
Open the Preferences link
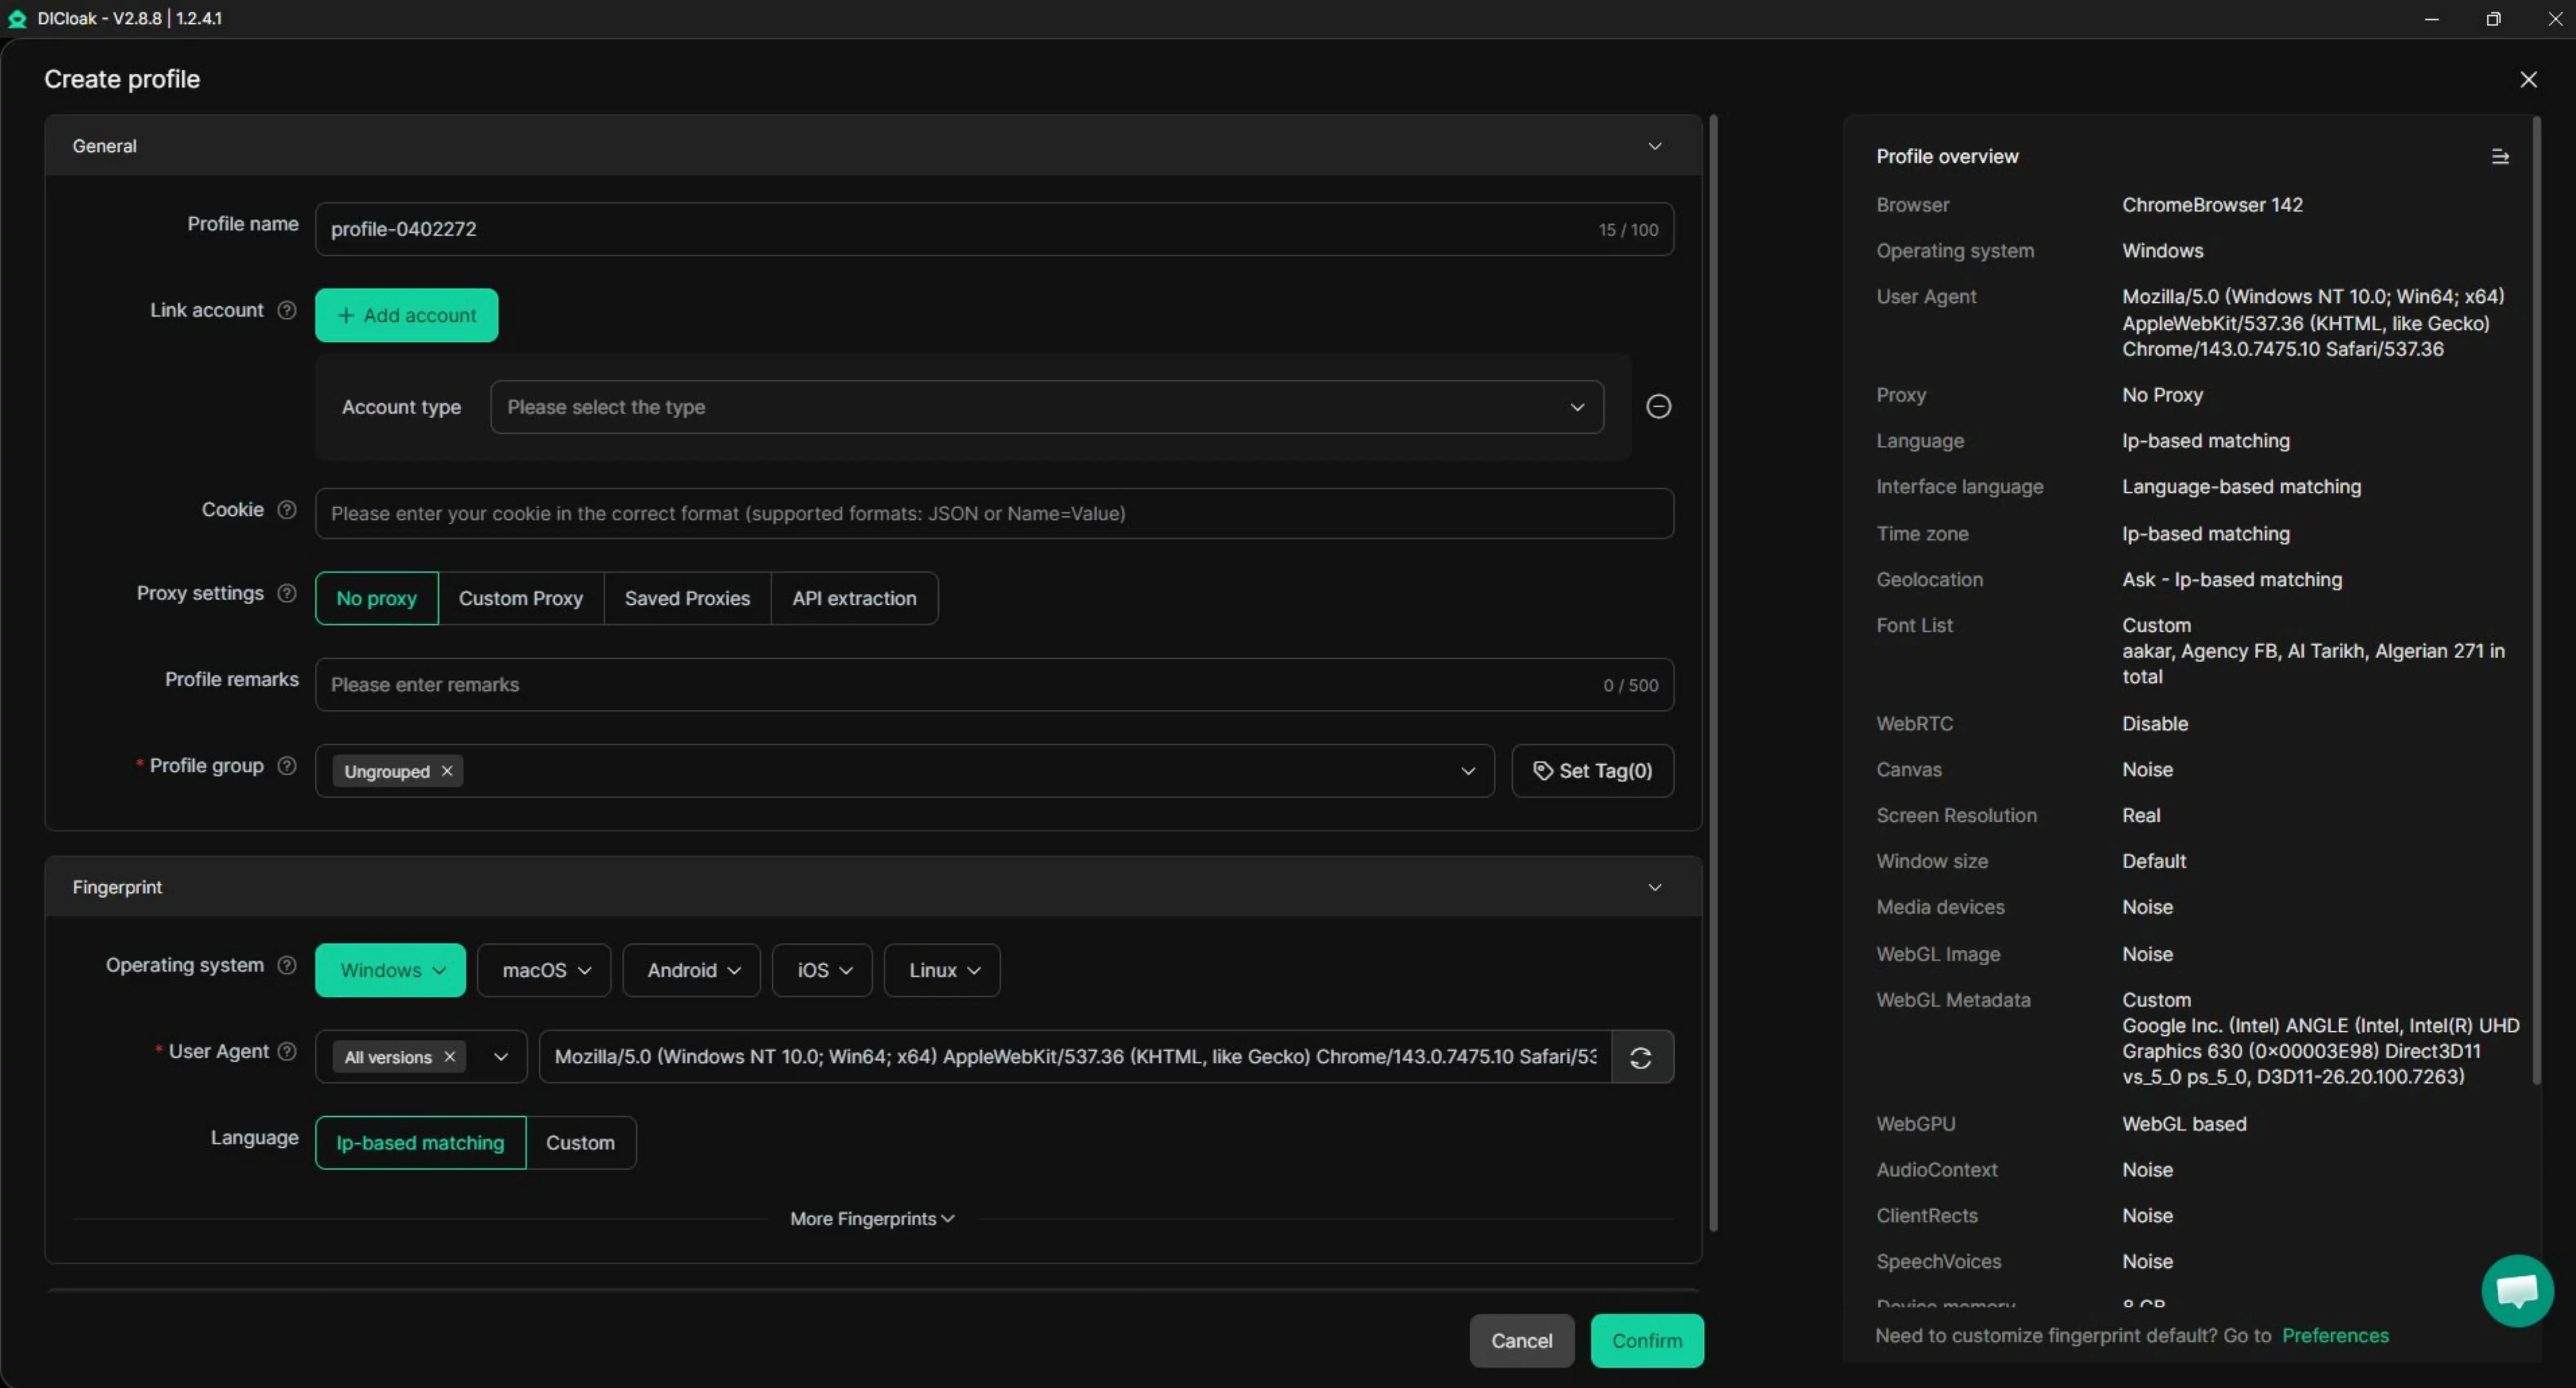(2334, 1335)
